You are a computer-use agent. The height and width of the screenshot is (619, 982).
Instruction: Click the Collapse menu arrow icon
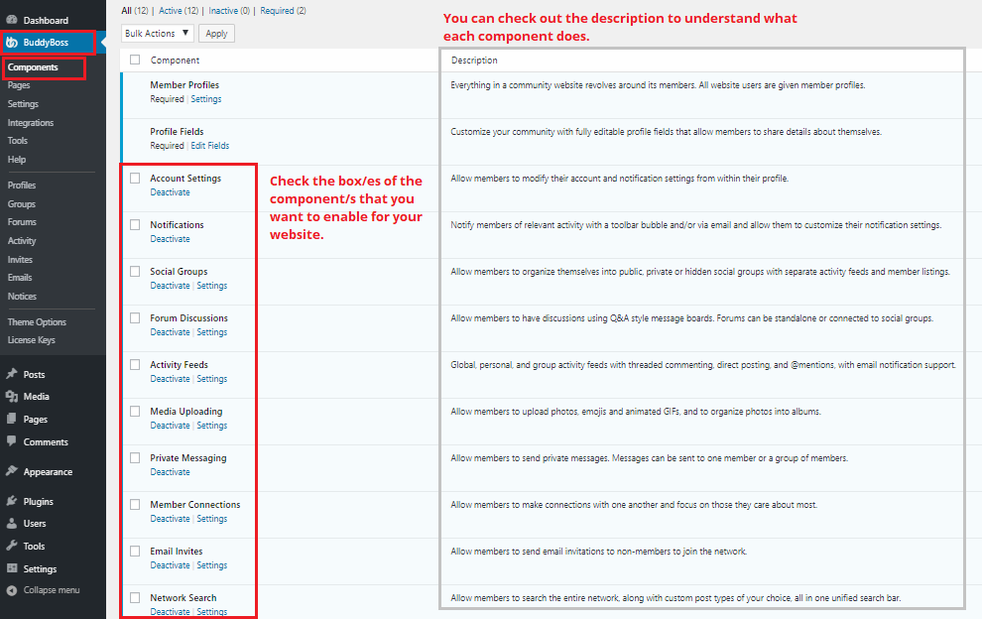[12, 590]
